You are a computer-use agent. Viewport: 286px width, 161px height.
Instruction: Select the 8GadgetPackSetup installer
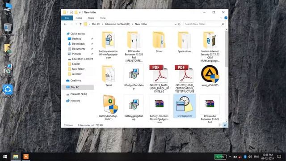pos(134,77)
